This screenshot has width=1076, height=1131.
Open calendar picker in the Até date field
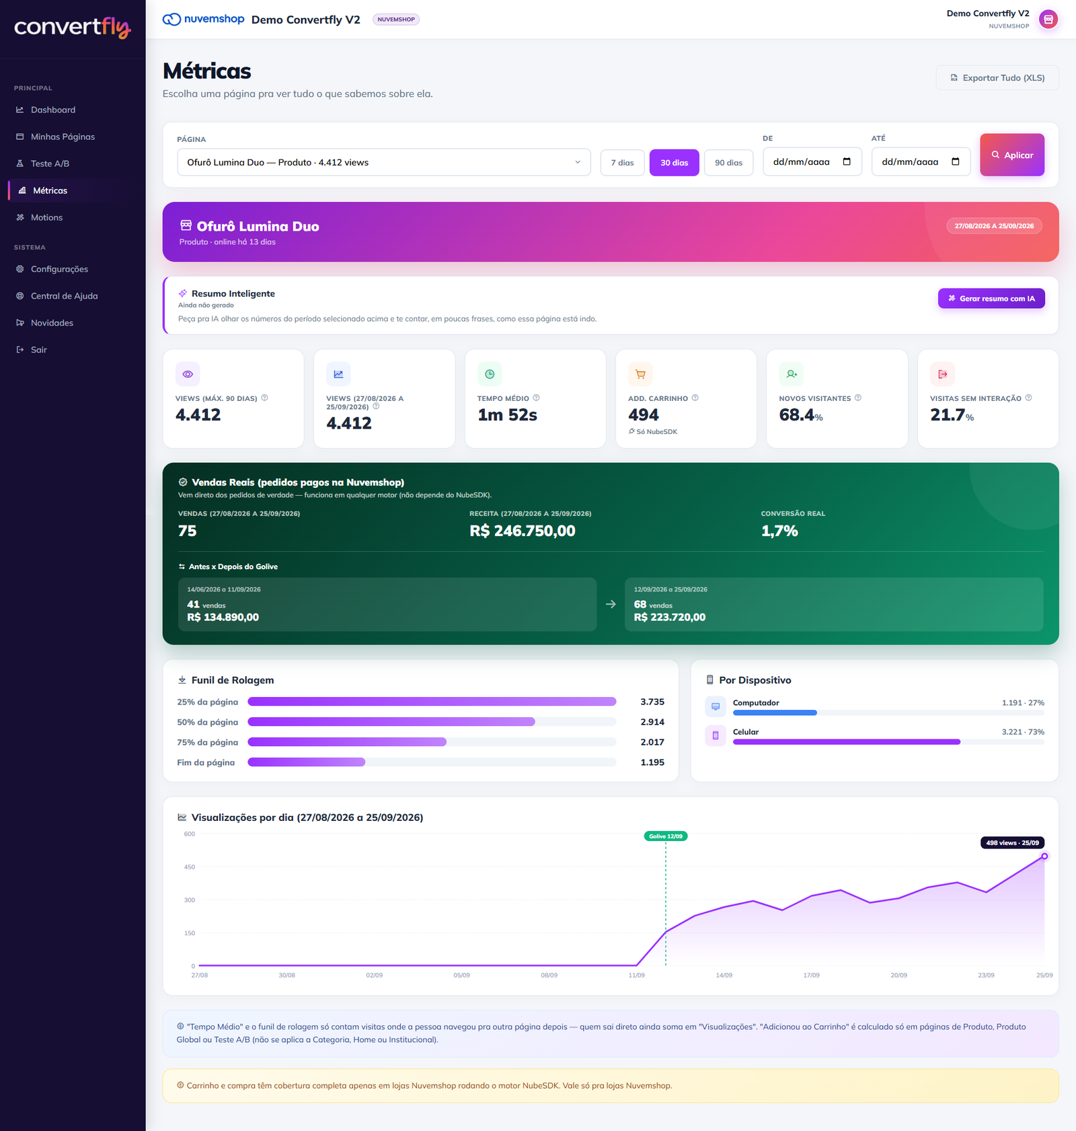tap(956, 161)
